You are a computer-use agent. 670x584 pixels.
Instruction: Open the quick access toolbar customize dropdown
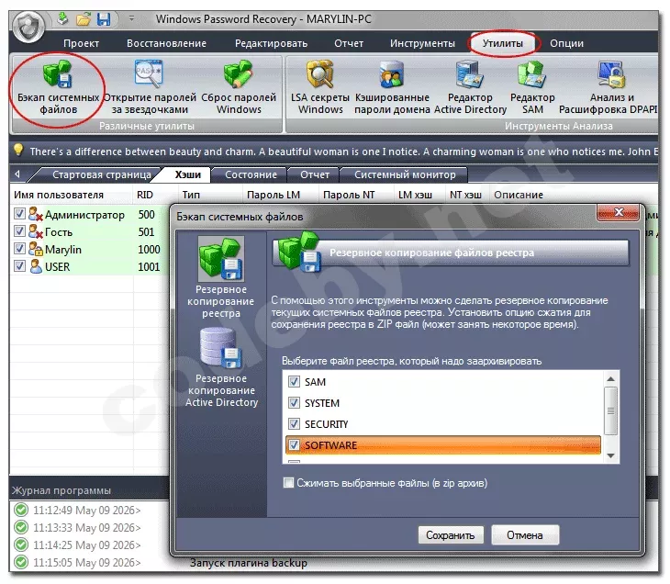[131, 18]
